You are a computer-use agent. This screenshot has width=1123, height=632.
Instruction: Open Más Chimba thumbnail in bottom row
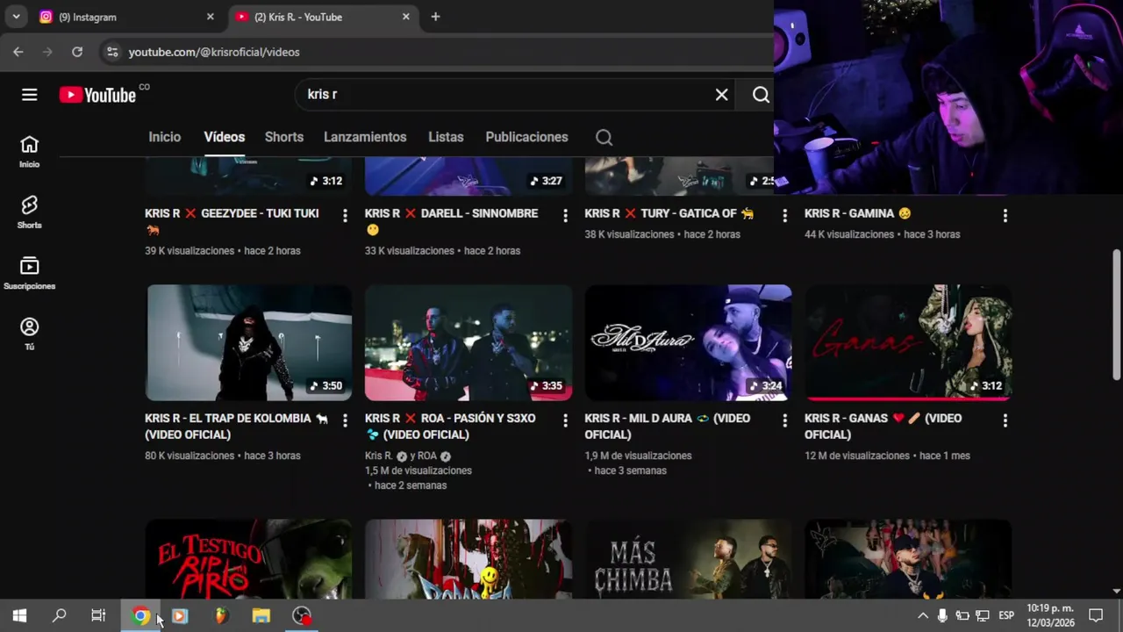pyautogui.click(x=689, y=559)
